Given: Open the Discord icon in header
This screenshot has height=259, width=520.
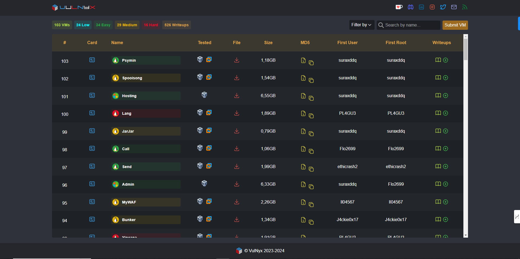Looking at the screenshot, I should tap(411, 7).
